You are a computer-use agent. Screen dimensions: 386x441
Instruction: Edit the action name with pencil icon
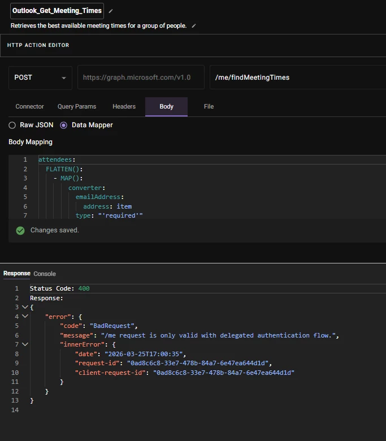pos(110,11)
